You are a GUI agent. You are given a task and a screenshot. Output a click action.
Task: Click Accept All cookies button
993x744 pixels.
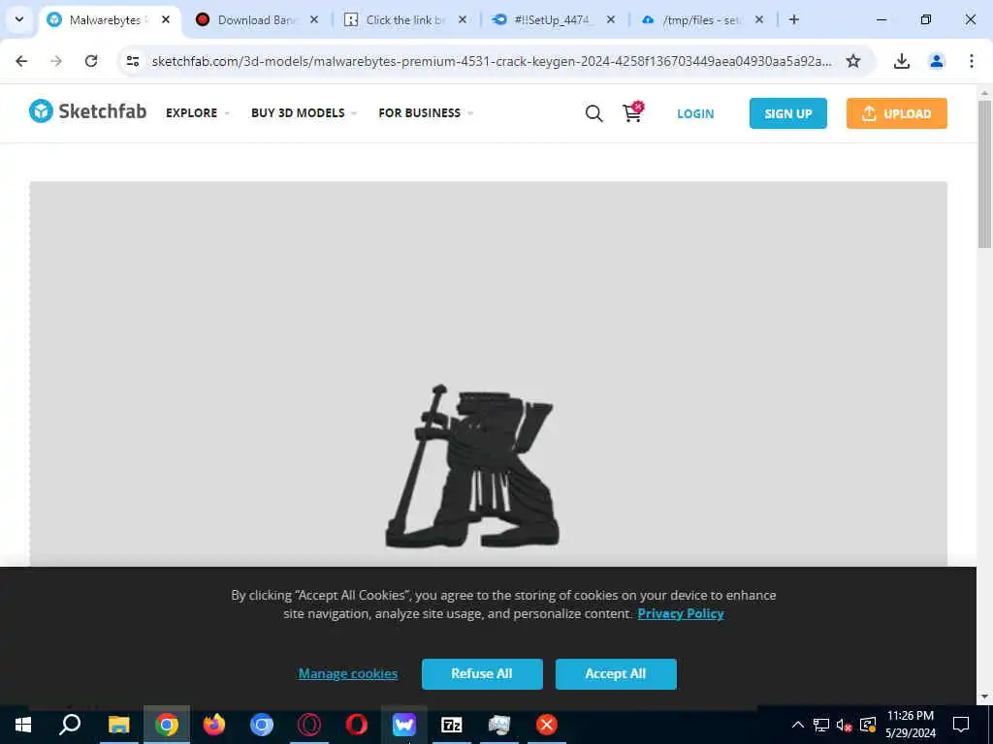tap(616, 674)
